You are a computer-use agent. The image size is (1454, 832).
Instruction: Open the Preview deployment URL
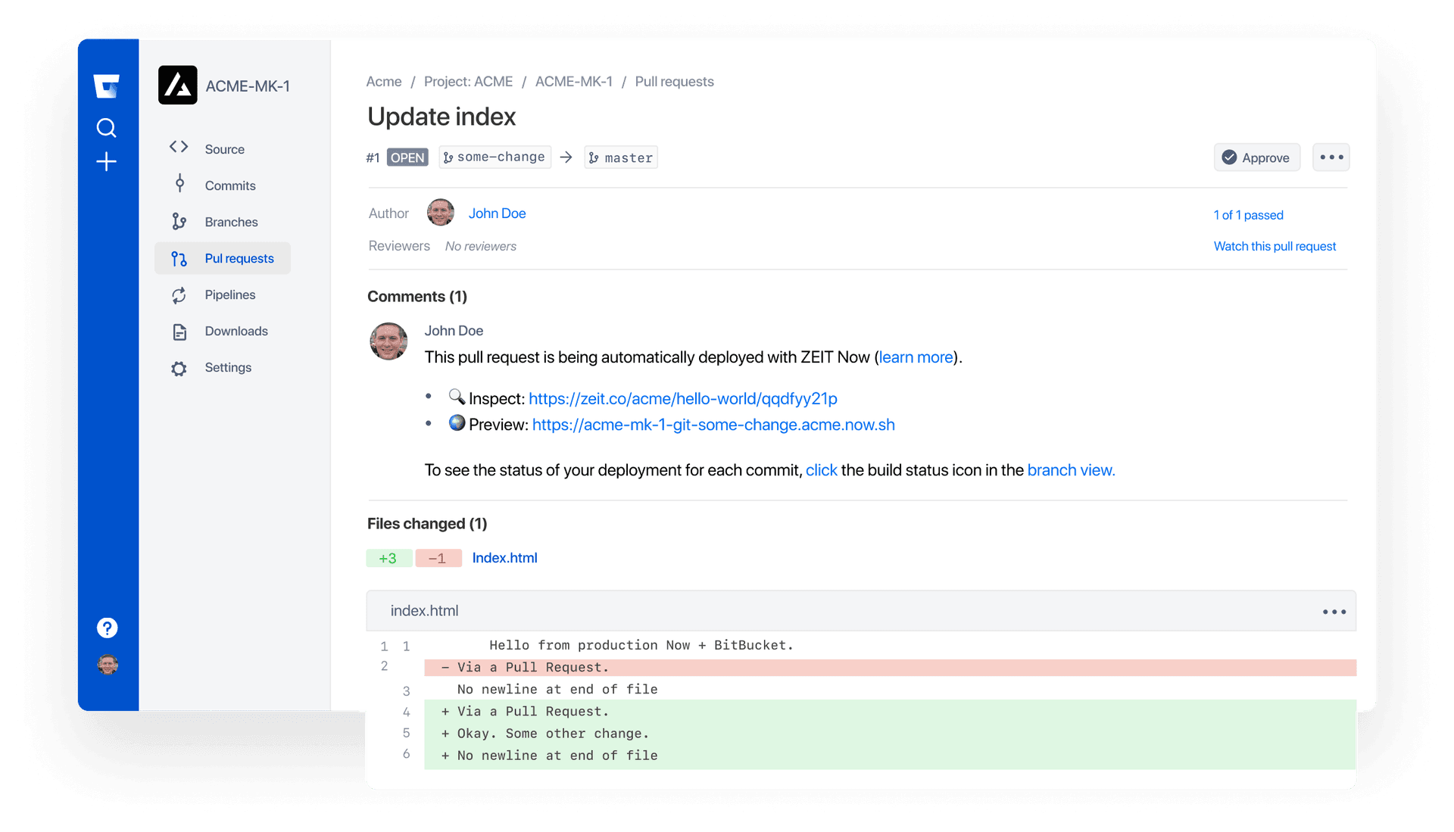tap(713, 425)
